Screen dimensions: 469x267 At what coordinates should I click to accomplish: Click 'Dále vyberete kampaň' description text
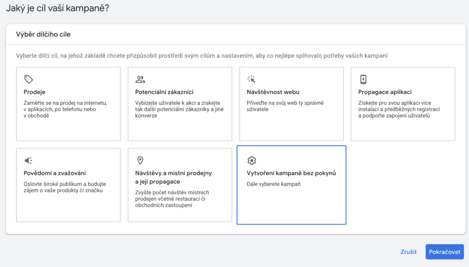(273, 184)
